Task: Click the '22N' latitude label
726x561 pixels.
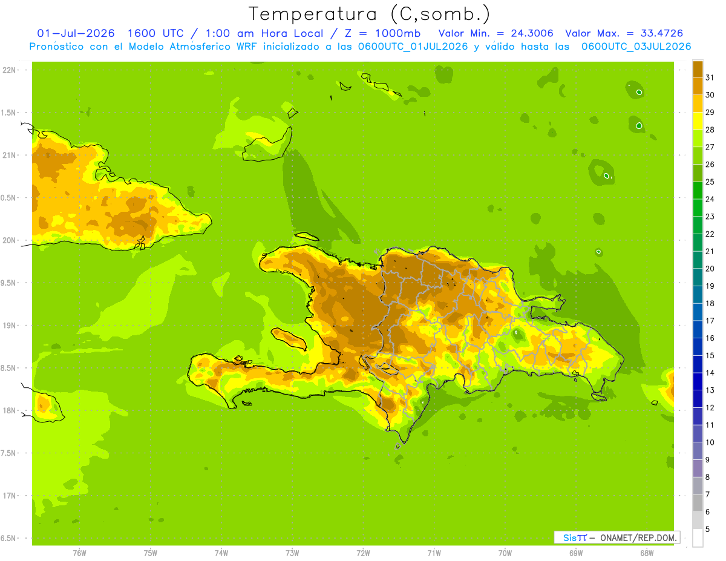Action: tap(8, 70)
